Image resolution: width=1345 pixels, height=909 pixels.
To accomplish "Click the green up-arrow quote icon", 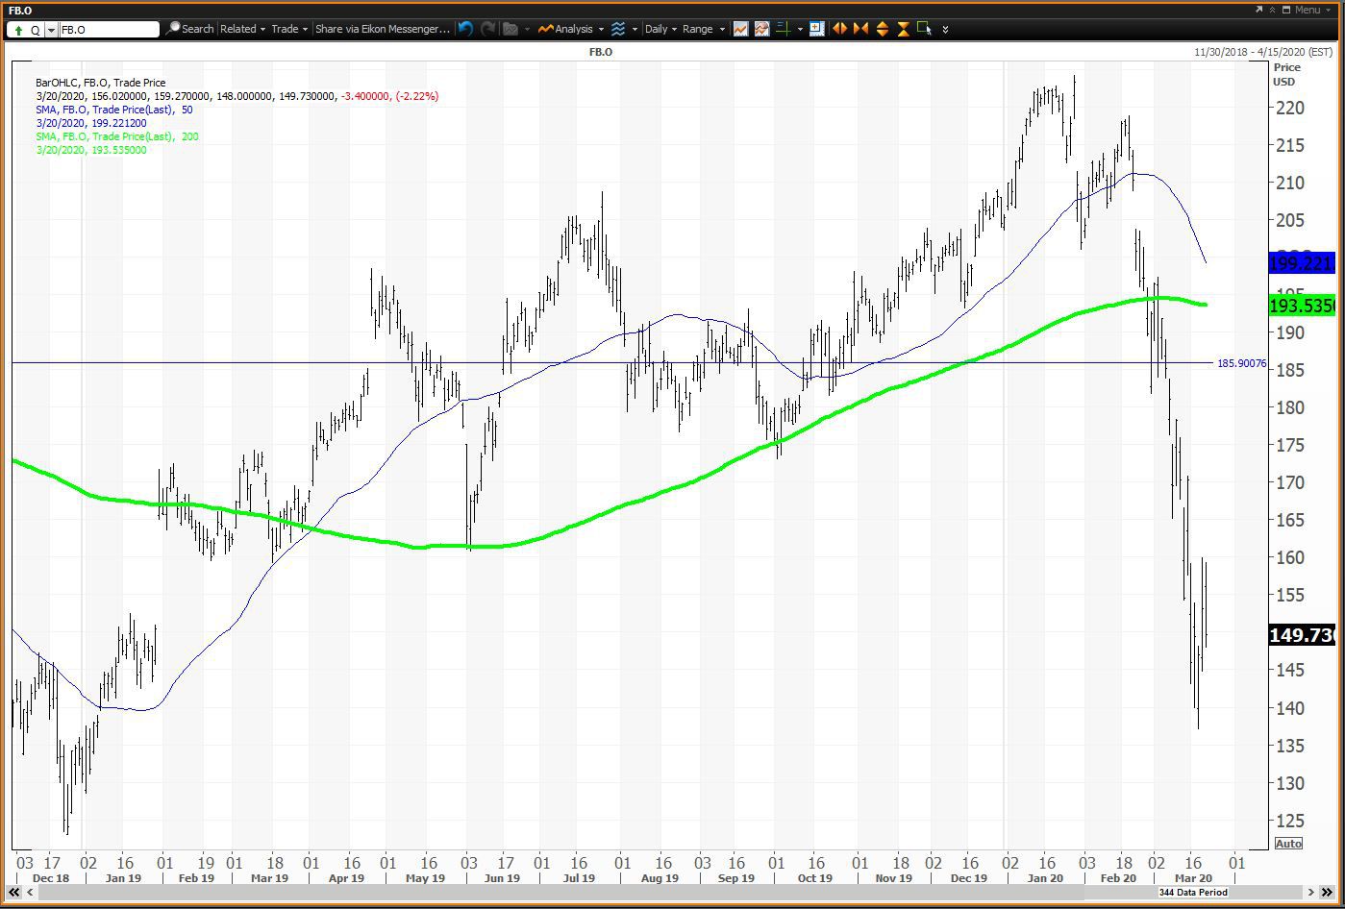I will click(x=18, y=30).
